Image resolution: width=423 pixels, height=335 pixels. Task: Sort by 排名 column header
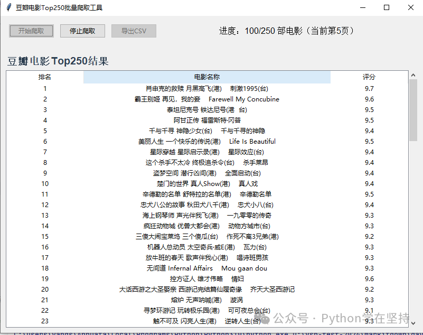click(x=45, y=77)
